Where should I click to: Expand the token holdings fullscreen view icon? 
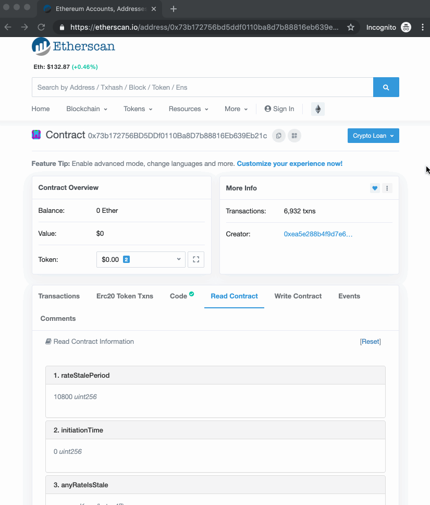tap(196, 259)
